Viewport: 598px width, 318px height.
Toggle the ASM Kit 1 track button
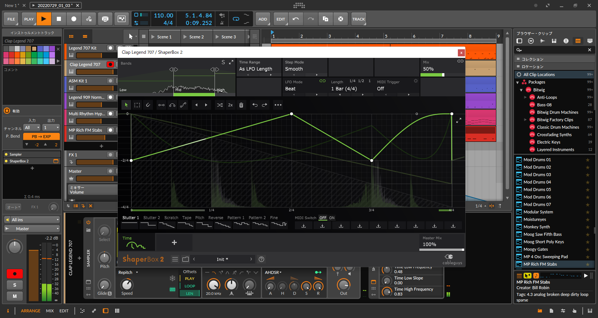point(110,81)
